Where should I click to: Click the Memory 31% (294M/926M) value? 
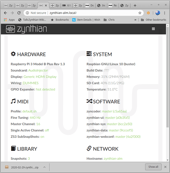coord(115,77)
